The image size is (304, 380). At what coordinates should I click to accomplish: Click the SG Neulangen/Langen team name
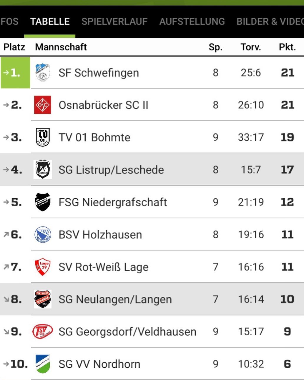[115, 299]
